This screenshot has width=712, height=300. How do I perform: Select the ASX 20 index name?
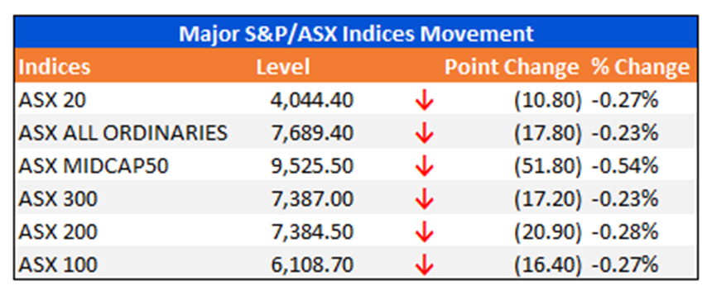click(52, 101)
